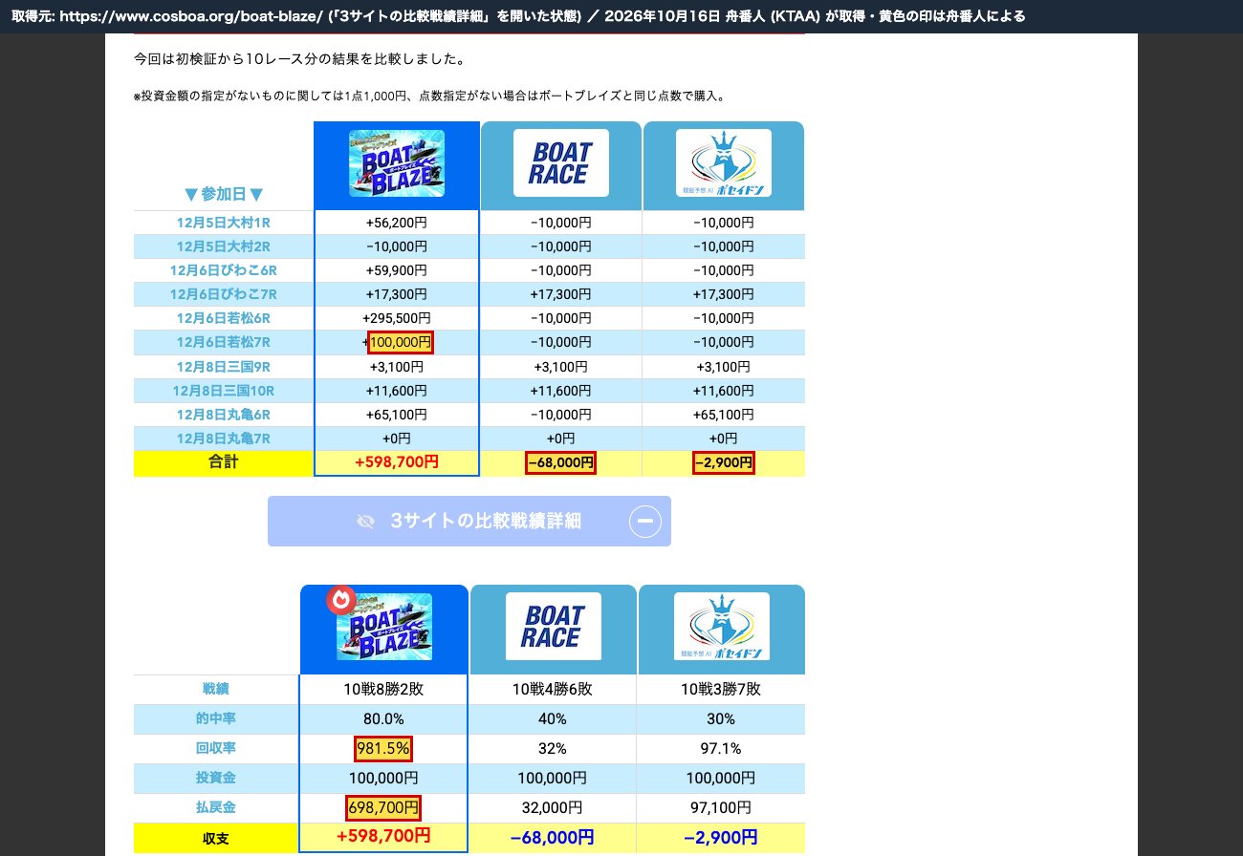Click the 97,100円 payout value
1243x856 pixels.
pyautogui.click(x=722, y=808)
